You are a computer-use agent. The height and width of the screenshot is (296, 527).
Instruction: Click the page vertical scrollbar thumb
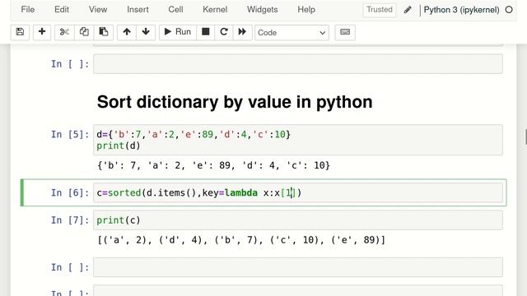(525, 137)
